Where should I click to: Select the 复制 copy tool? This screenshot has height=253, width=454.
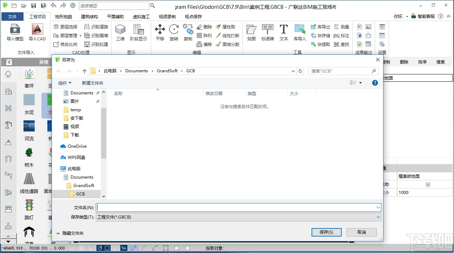(x=188, y=33)
